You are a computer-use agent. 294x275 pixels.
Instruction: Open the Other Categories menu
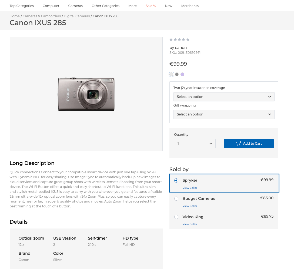[x=106, y=6]
